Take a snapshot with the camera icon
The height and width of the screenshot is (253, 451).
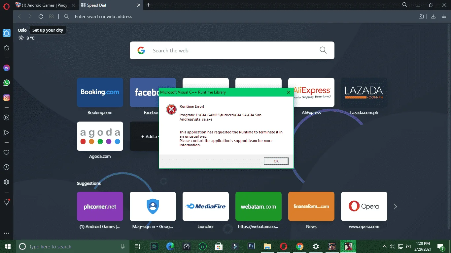pos(421,16)
